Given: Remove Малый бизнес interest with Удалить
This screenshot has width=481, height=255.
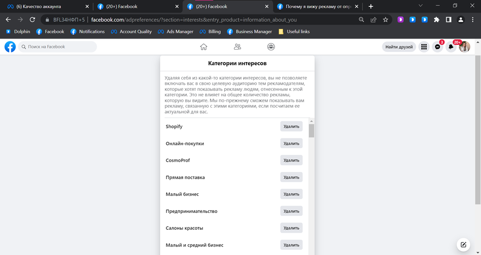Looking at the screenshot, I should pyautogui.click(x=291, y=194).
